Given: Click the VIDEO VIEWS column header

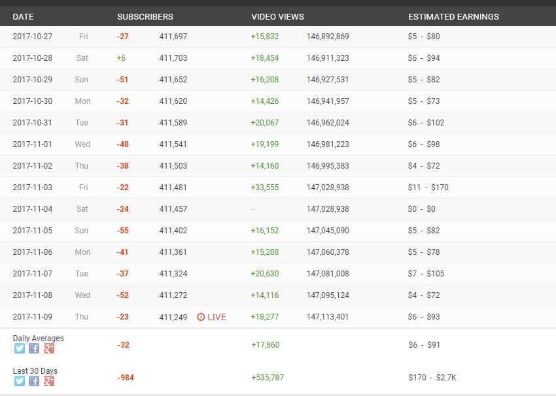Looking at the screenshot, I should [277, 16].
